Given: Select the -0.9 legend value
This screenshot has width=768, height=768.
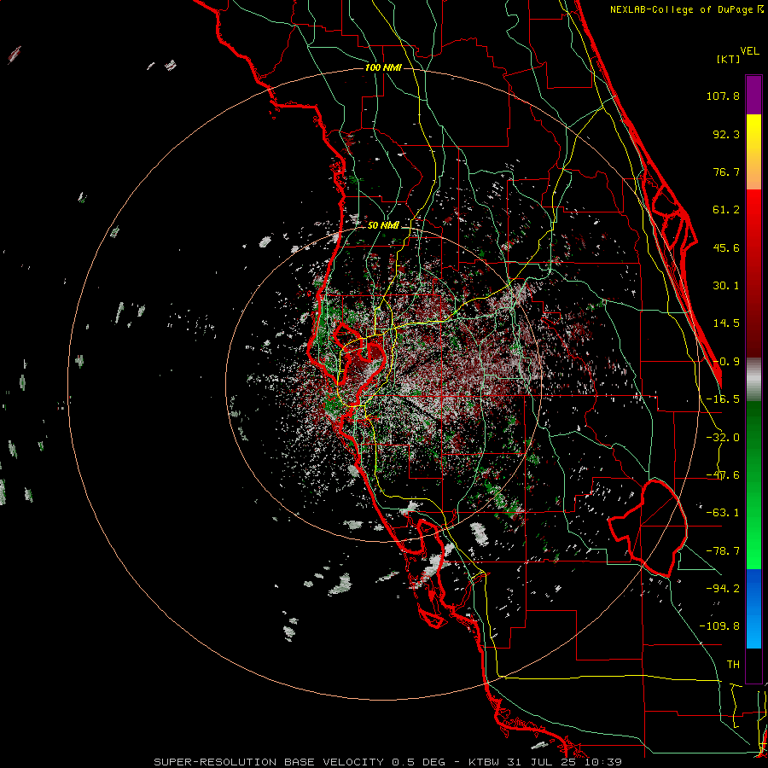Looking at the screenshot, I should (x=726, y=362).
